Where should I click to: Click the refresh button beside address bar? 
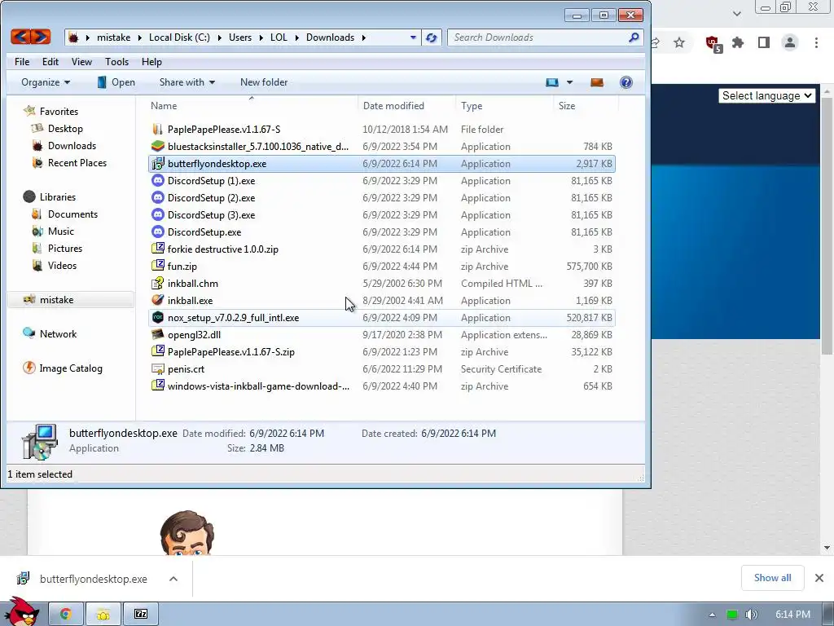click(x=432, y=37)
